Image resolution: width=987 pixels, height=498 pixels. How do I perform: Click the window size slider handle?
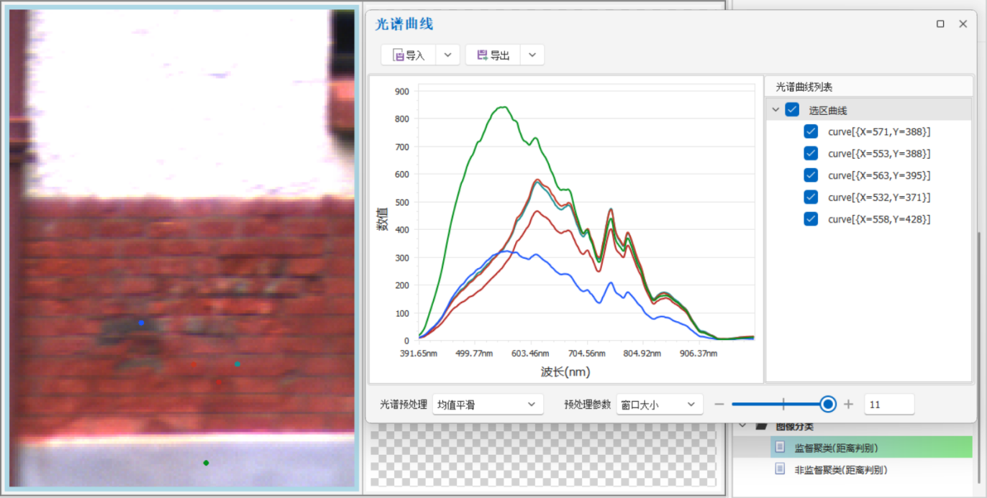tap(828, 405)
